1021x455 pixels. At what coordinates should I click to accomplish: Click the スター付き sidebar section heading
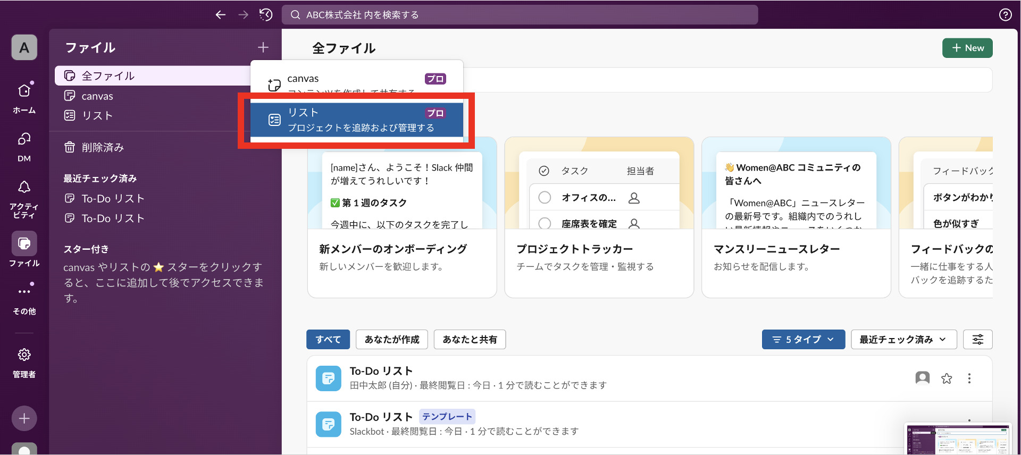pyautogui.click(x=86, y=249)
